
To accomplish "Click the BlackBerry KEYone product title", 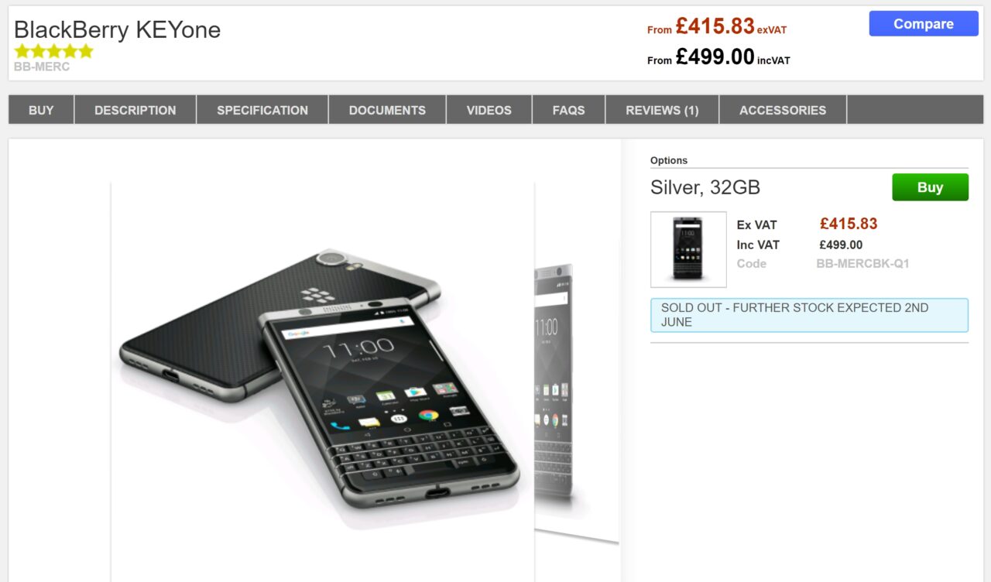I will coord(118,29).
